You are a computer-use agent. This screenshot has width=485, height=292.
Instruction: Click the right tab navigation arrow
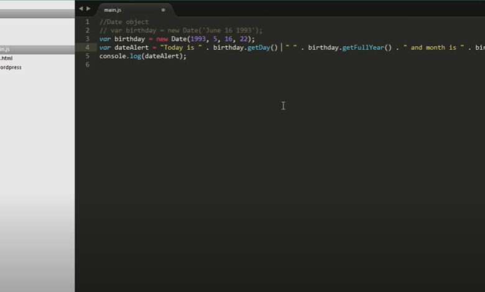(88, 9)
